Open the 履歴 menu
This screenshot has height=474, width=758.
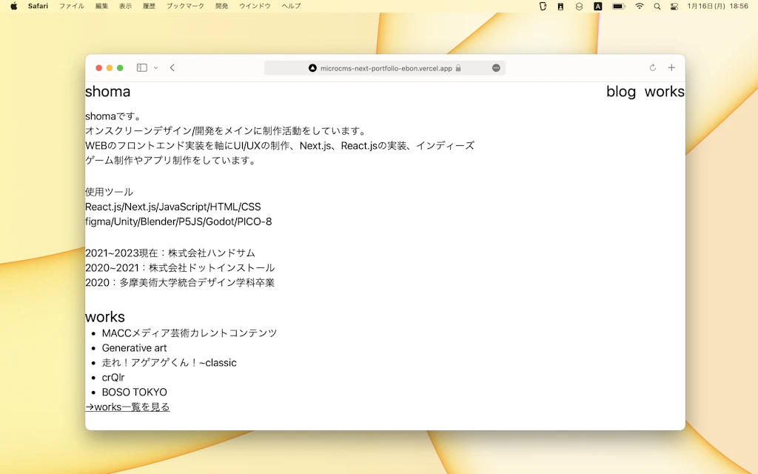click(149, 6)
